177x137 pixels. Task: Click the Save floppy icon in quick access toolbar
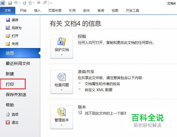10,3
